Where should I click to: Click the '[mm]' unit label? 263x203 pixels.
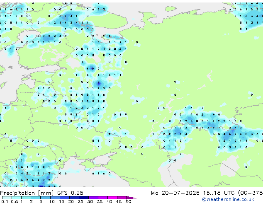46,193
